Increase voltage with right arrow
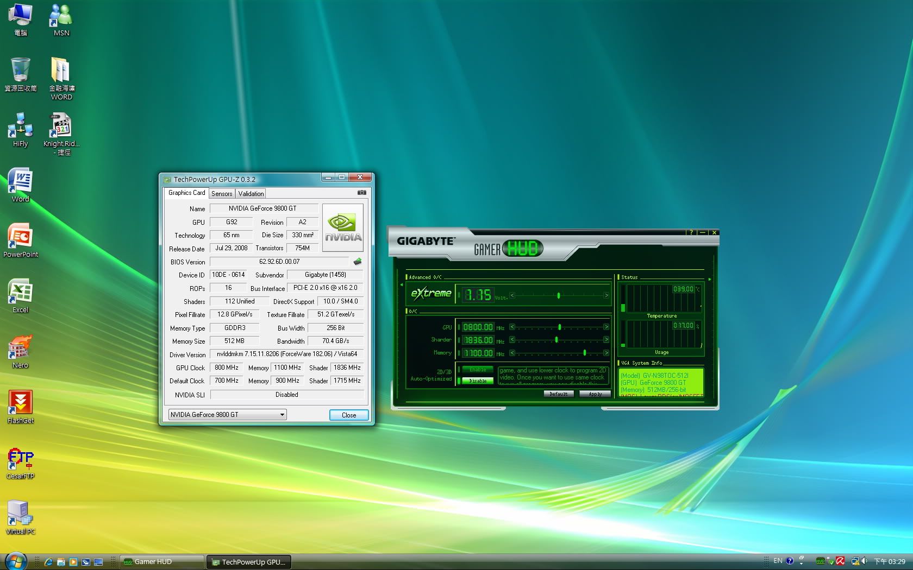The width and height of the screenshot is (913, 570). tap(606, 295)
